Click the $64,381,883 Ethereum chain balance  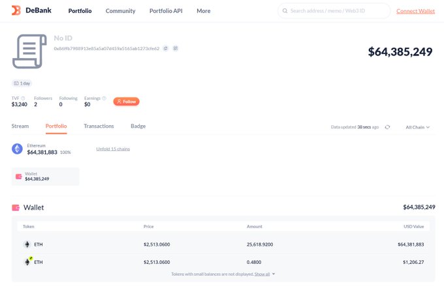point(42,153)
